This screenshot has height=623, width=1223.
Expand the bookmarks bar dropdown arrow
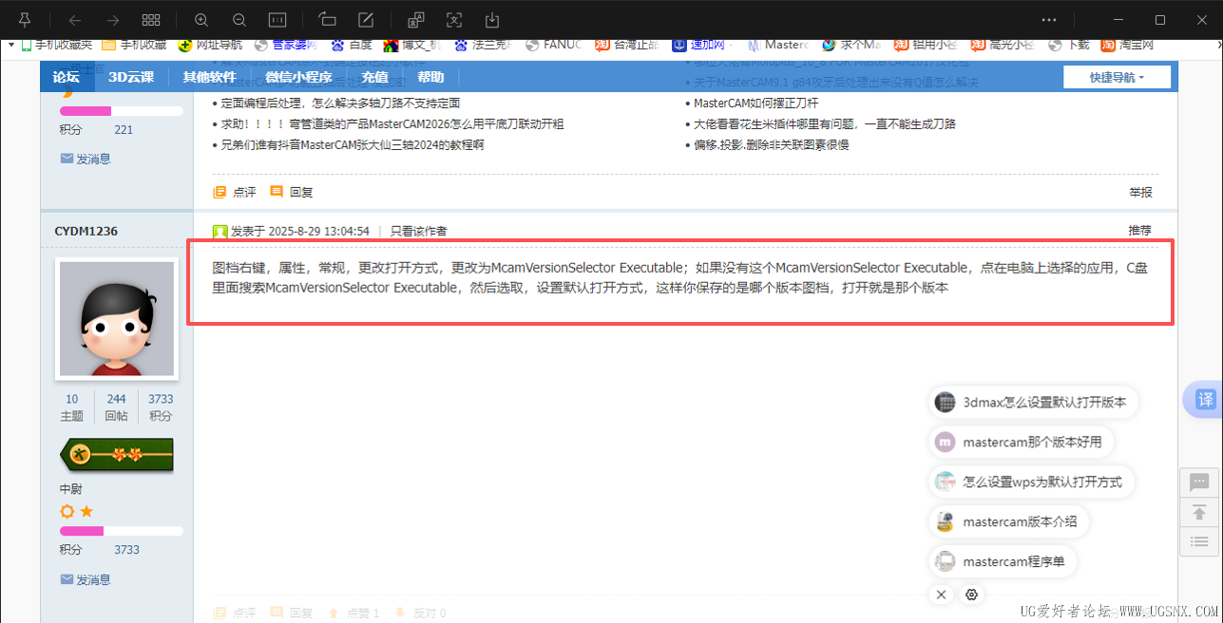coord(10,44)
